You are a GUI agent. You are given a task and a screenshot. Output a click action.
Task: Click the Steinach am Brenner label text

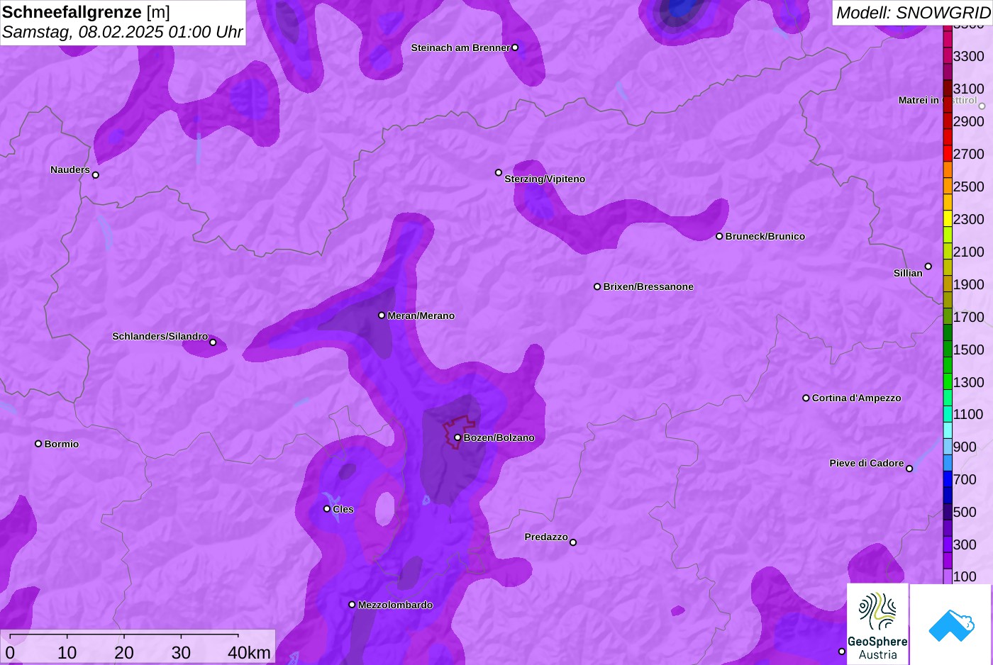[460, 47]
